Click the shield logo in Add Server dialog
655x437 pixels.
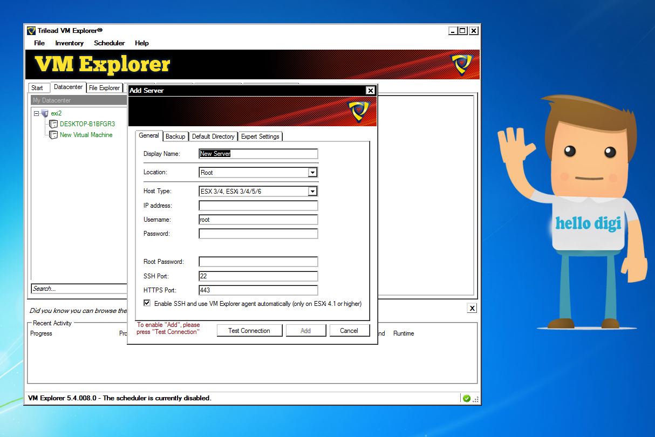[x=359, y=112]
